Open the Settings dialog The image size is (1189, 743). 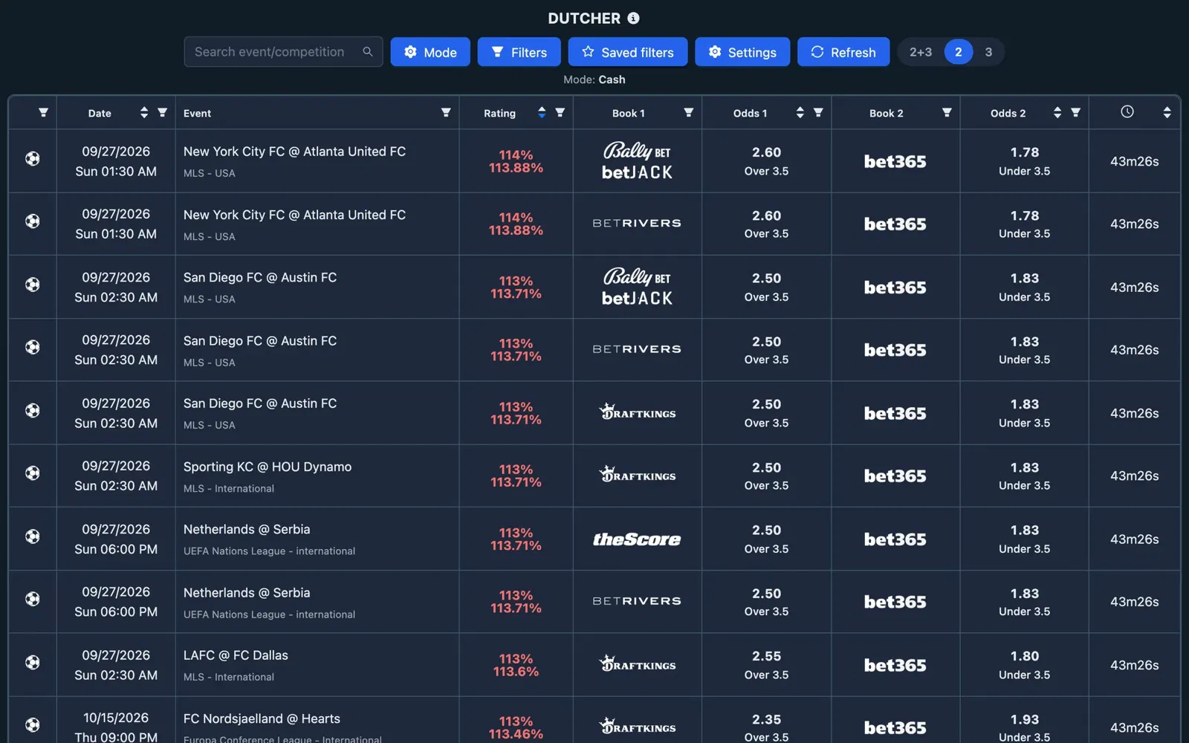pyautogui.click(x=742, y=52)
